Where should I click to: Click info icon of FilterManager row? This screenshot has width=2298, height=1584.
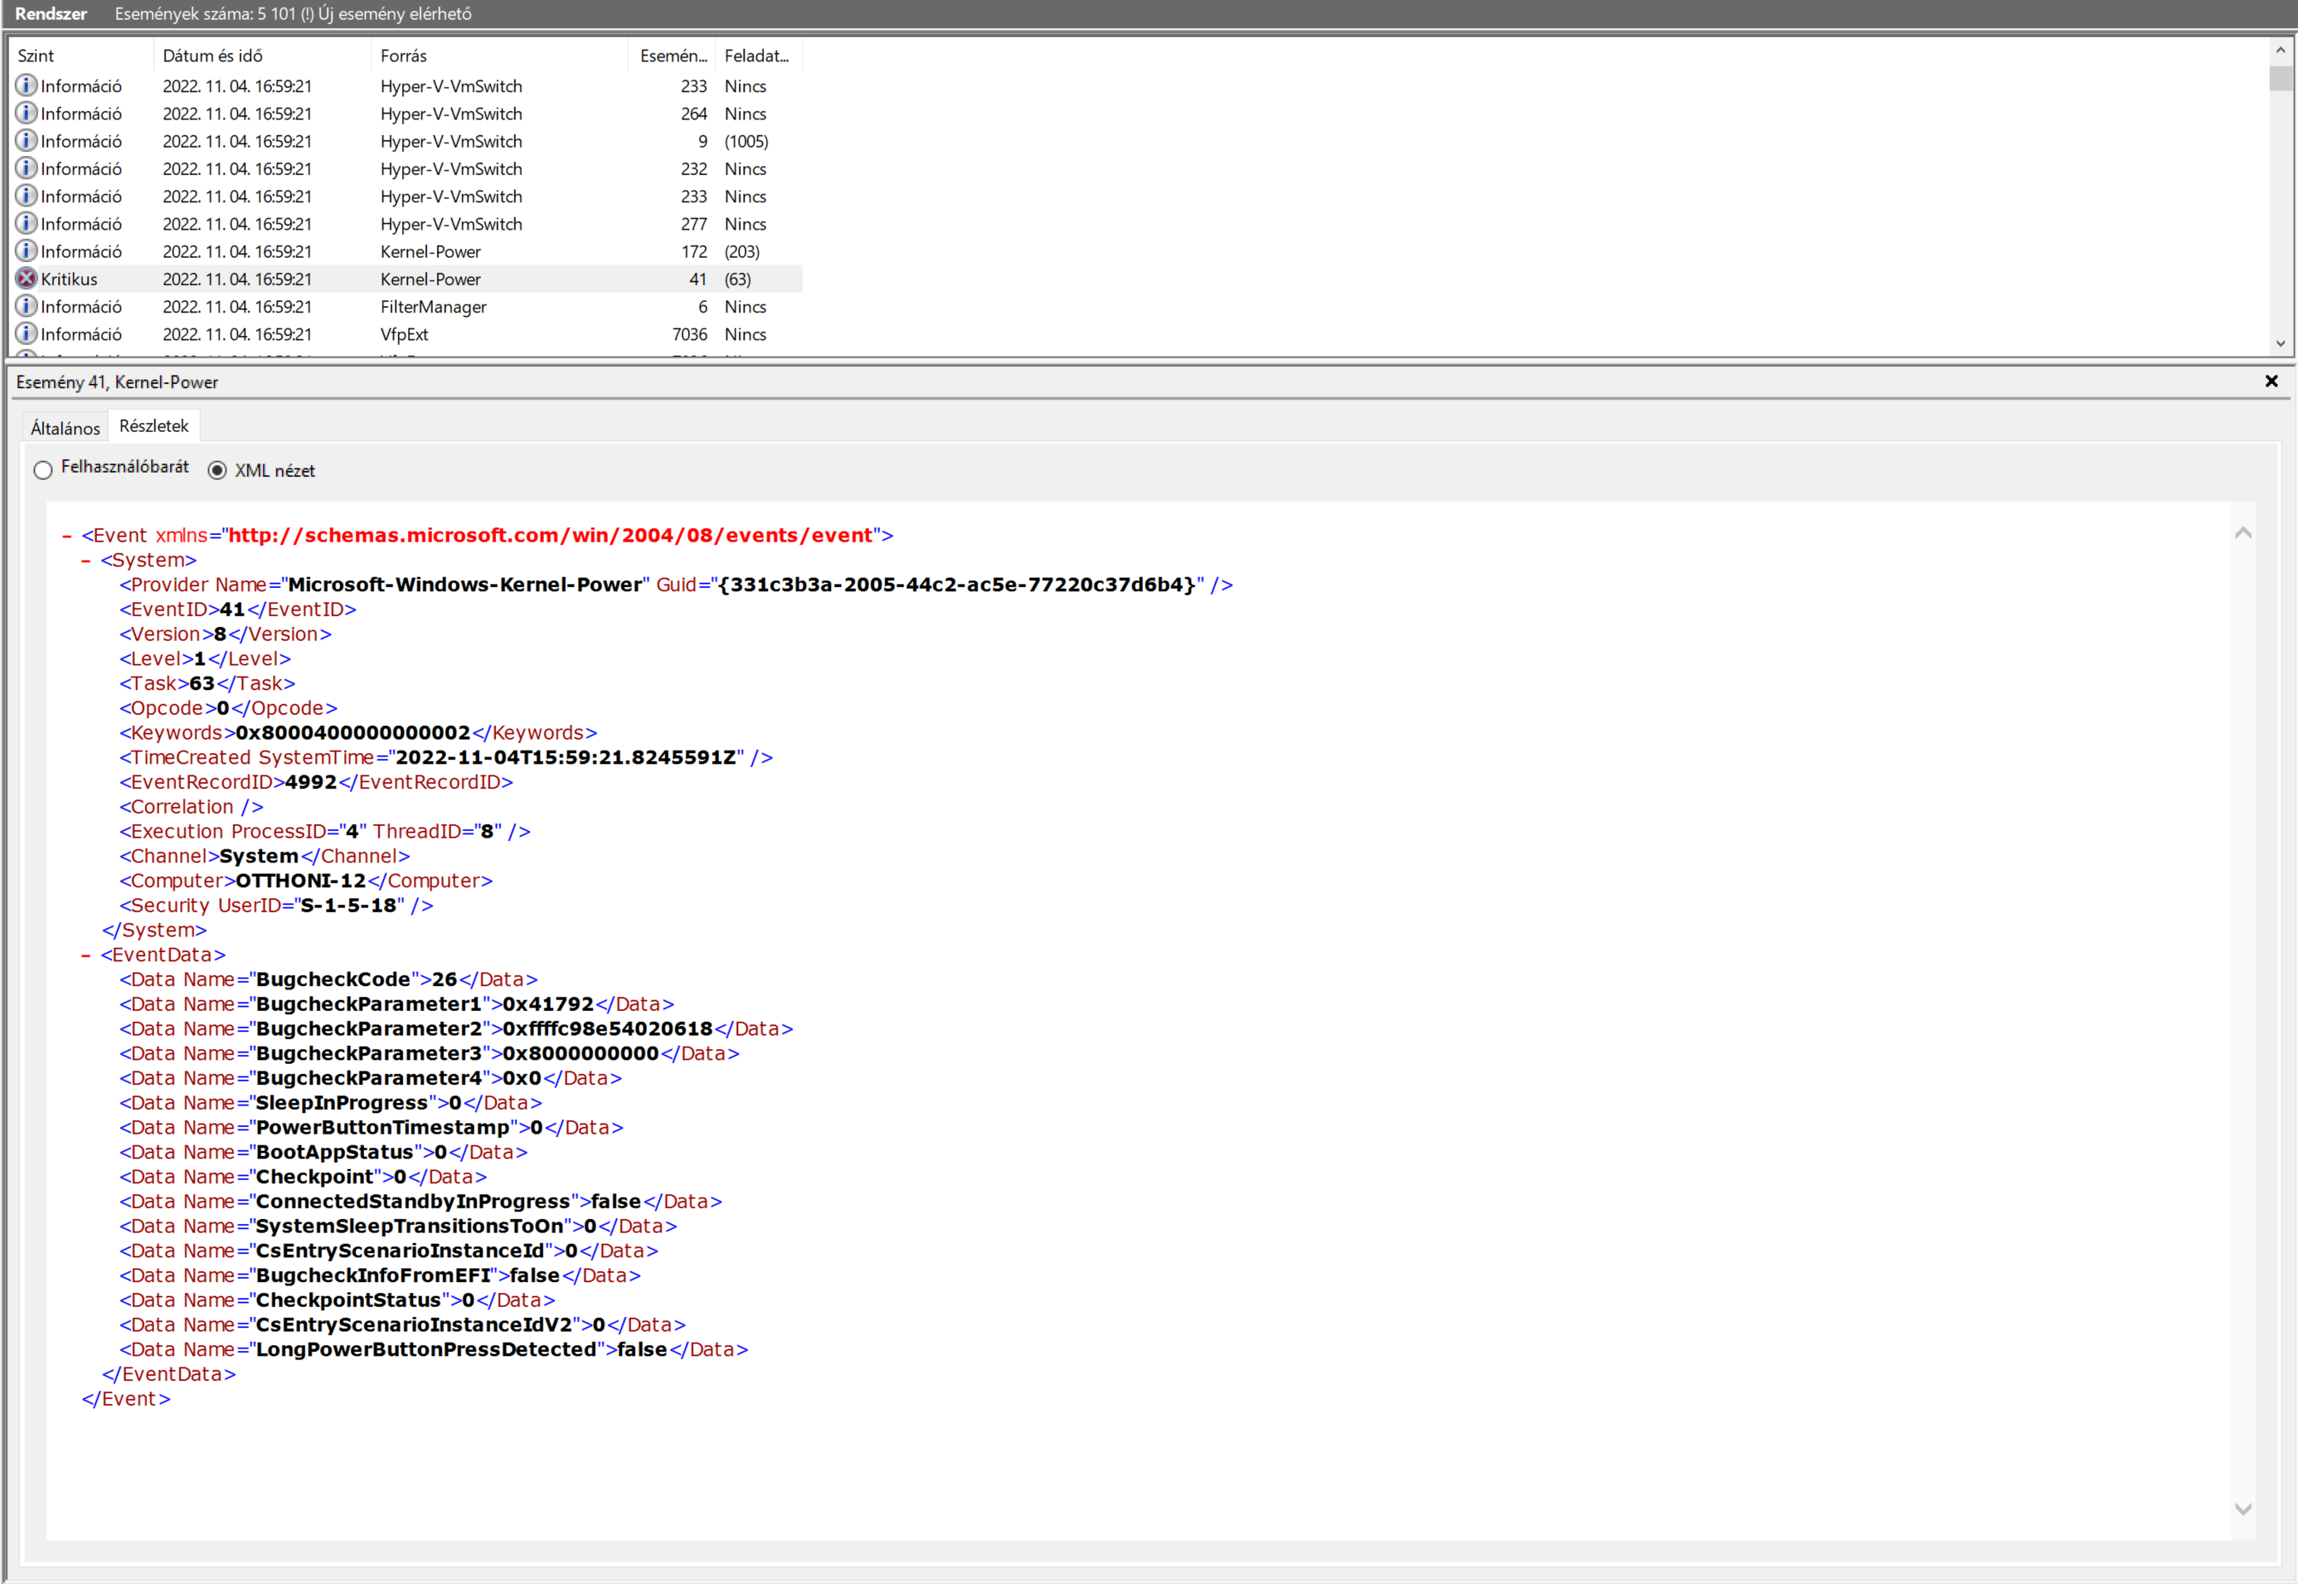(27, 306)
